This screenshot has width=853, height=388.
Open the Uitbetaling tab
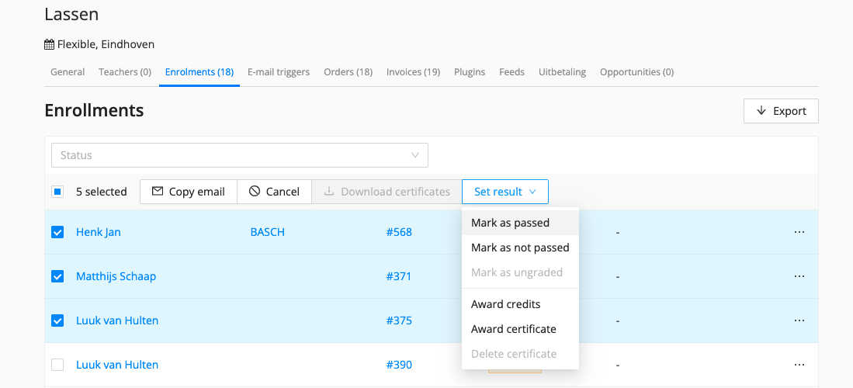(x=562, y=72)
